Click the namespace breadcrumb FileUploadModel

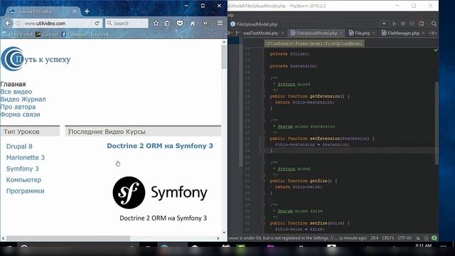[x=314, y=43]
